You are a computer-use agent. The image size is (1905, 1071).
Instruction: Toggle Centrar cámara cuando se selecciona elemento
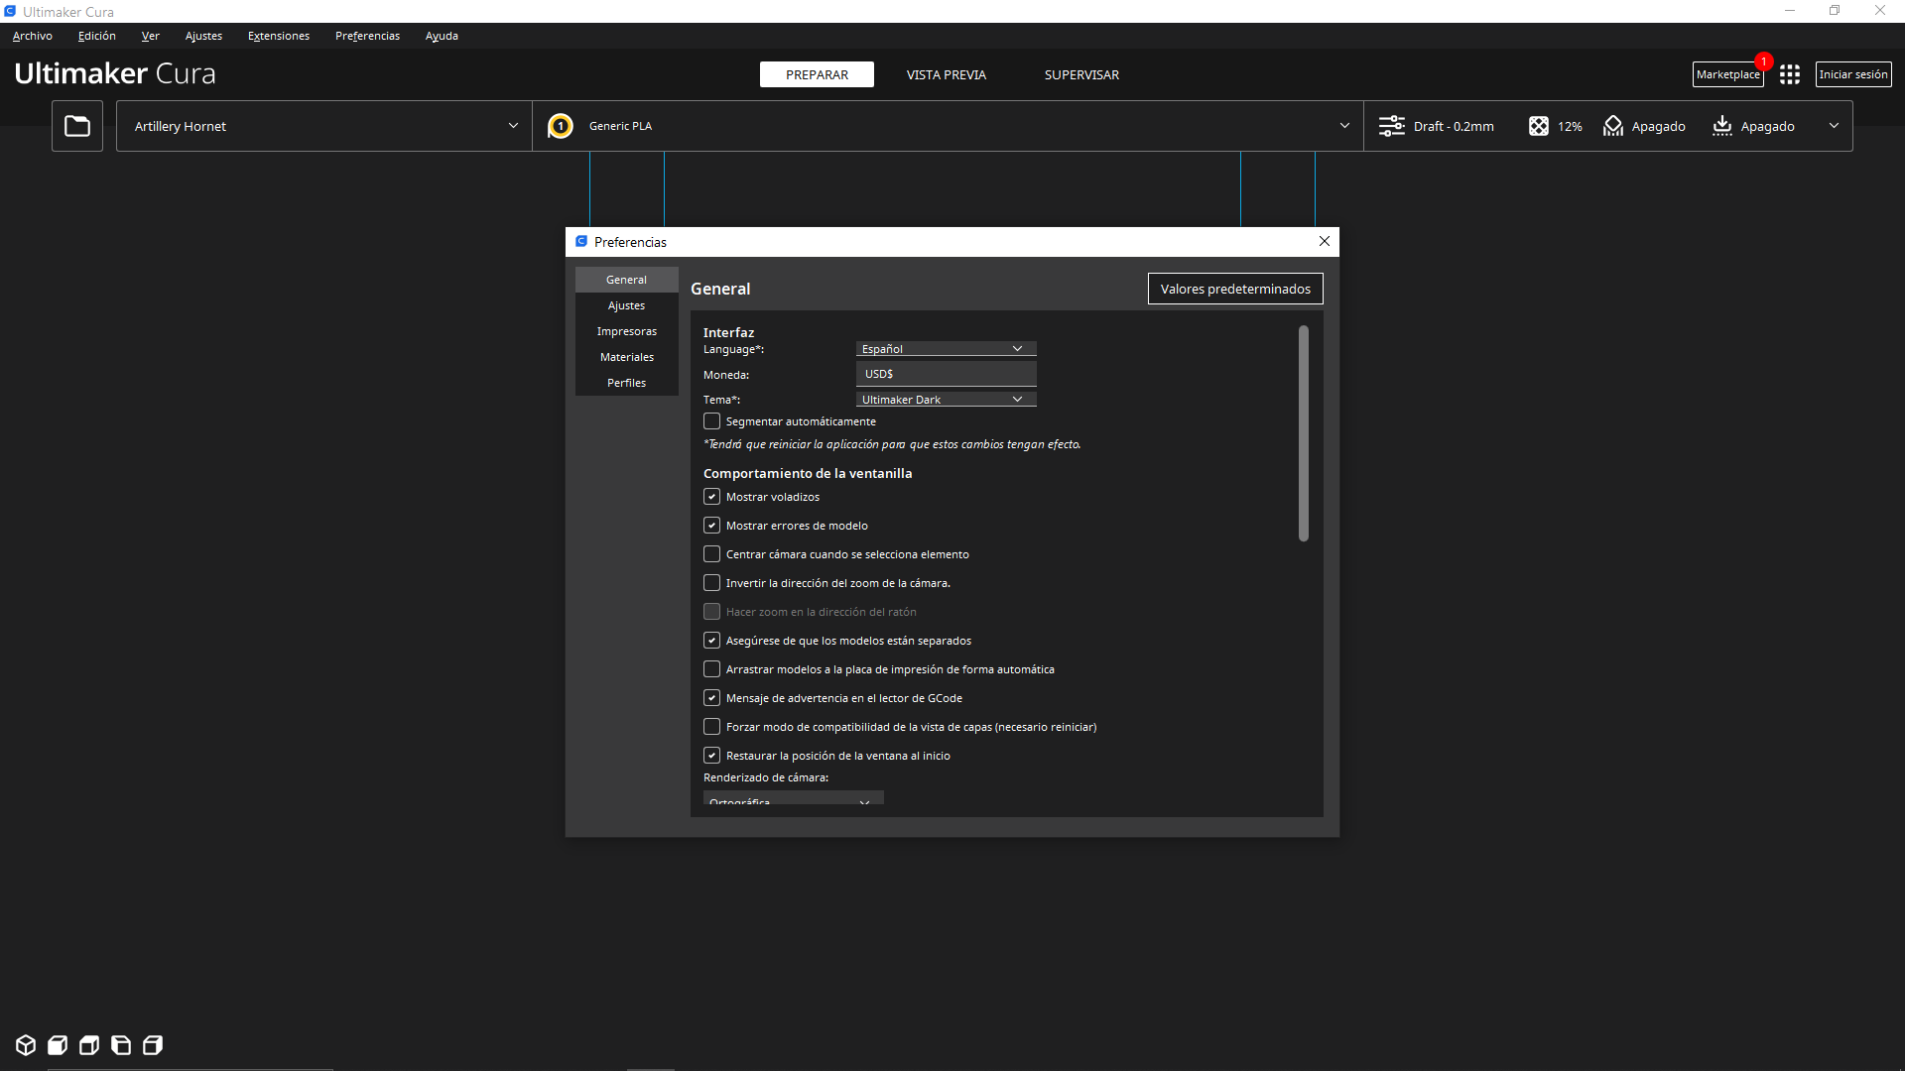click(711, 554)
